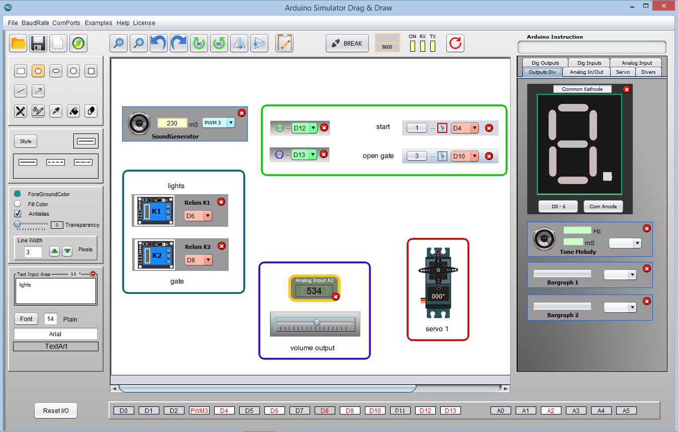
Task: Open a file using the folder icon
Action: coord(18,44)
